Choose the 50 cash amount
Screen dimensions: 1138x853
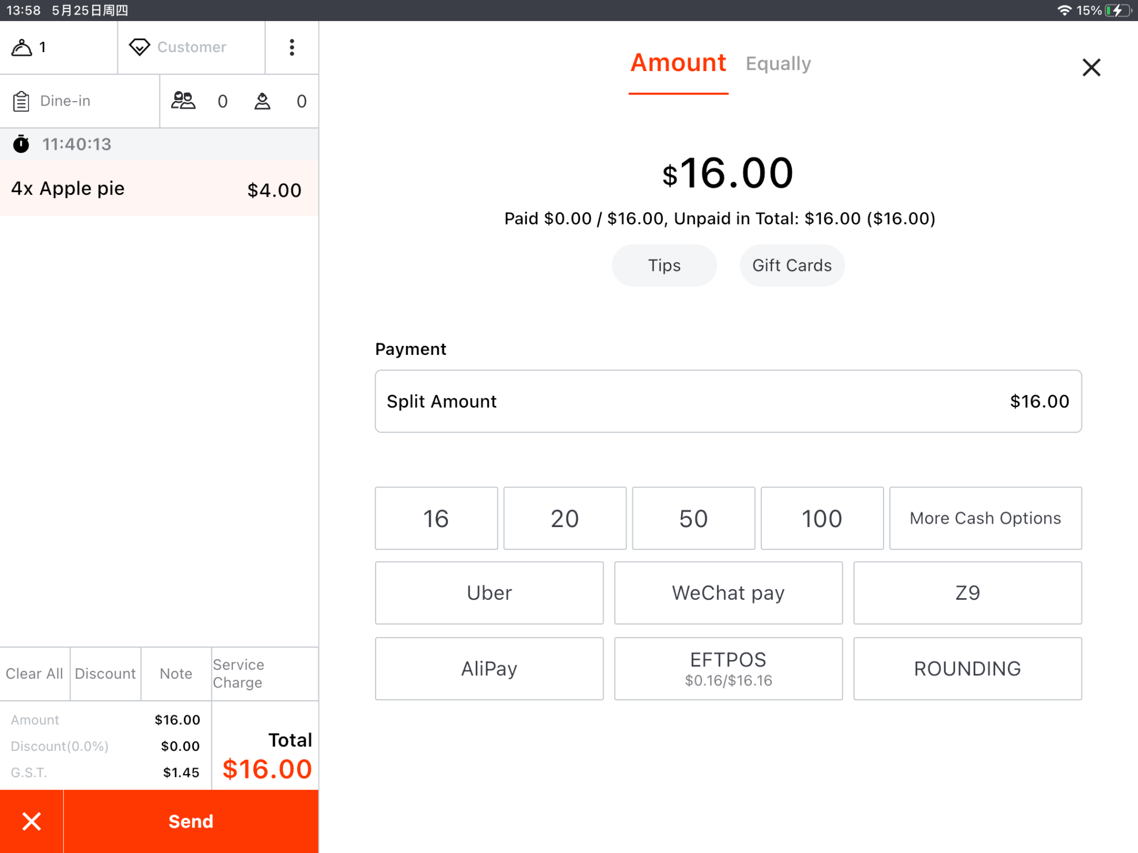tap(693, 518)
